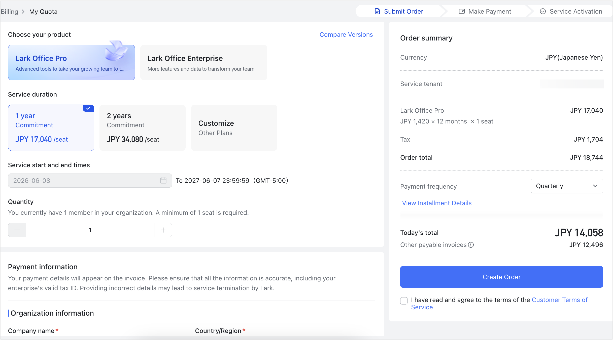Increase seat quantity with the plus icon

(x=163, y=230)
